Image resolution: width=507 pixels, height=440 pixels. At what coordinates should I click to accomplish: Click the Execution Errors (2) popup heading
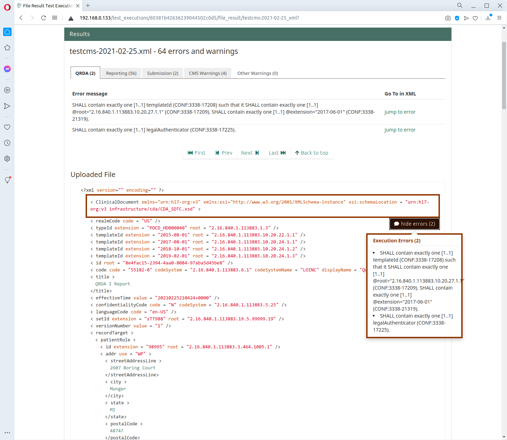[397, 241]
